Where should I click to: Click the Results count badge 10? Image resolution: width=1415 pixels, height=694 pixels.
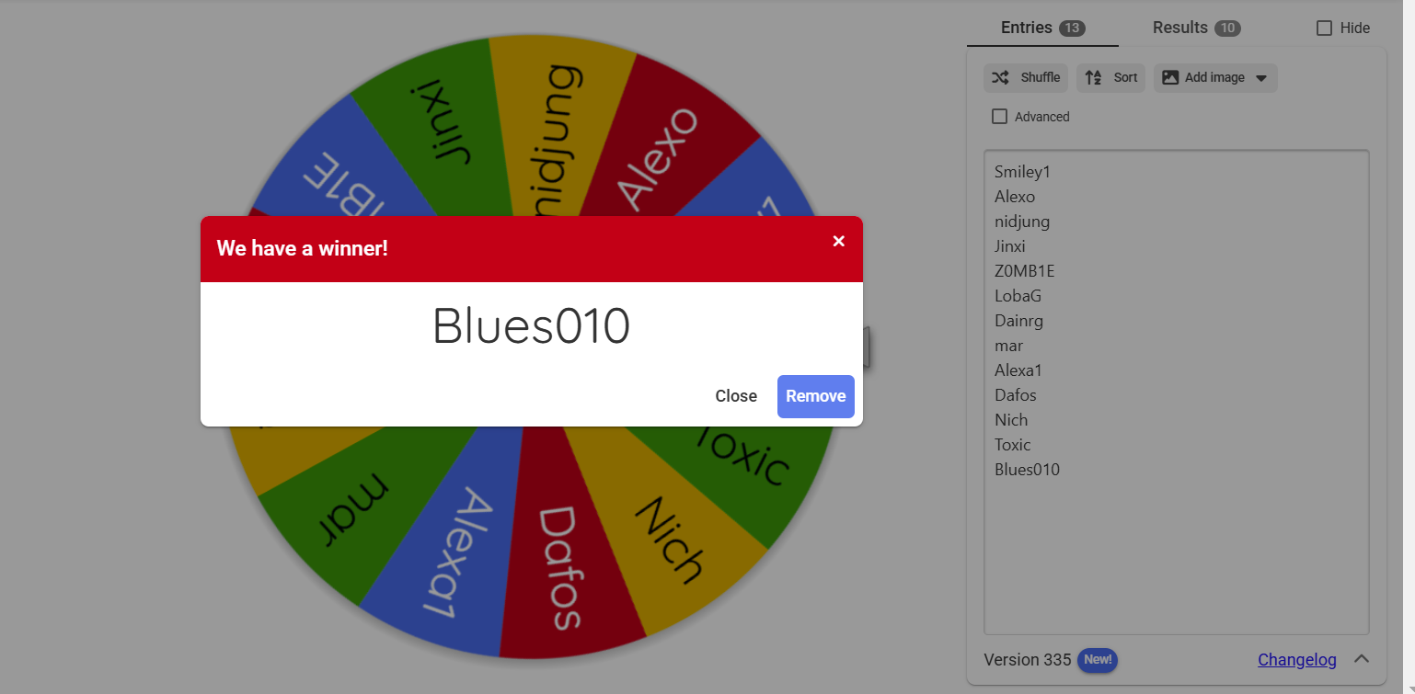[1227, 28]
